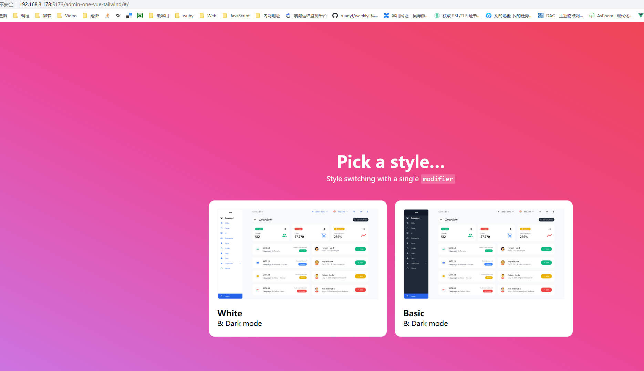Select the Basic style dashboard preview image
This screenshot has height=371, width=644.
(x=484, y=254)
